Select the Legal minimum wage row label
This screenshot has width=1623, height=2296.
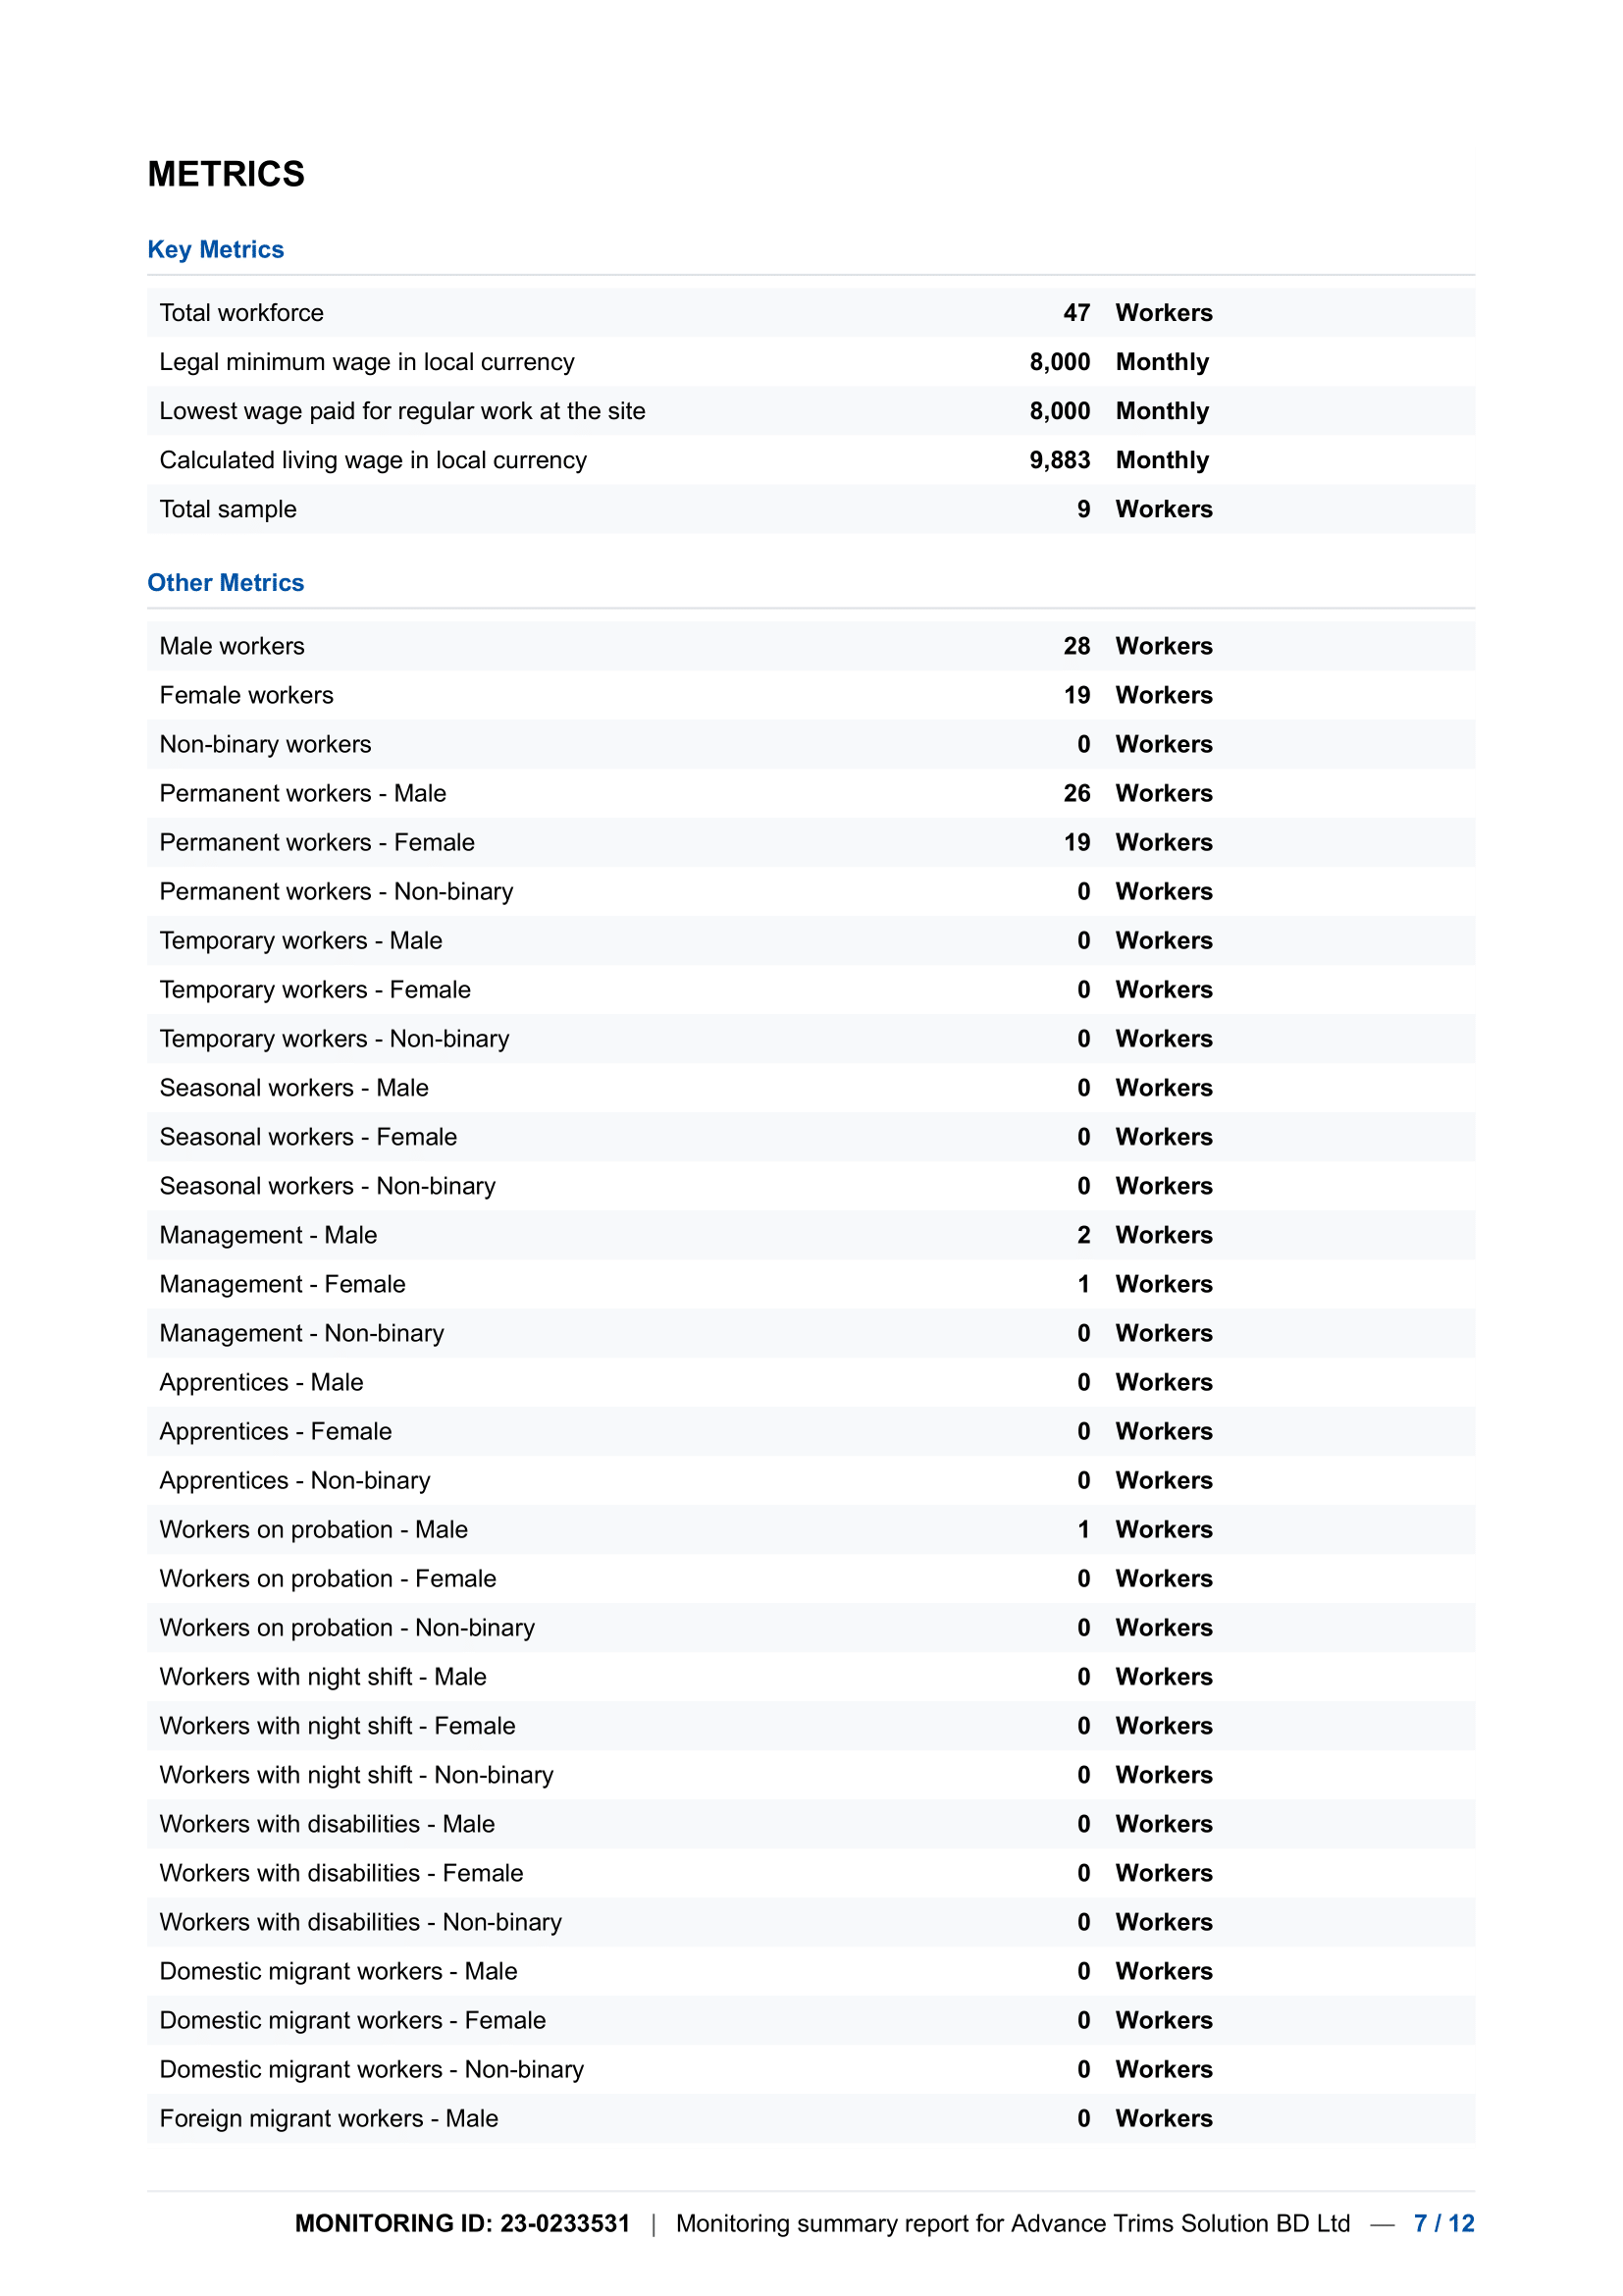[x=367, y=362]
